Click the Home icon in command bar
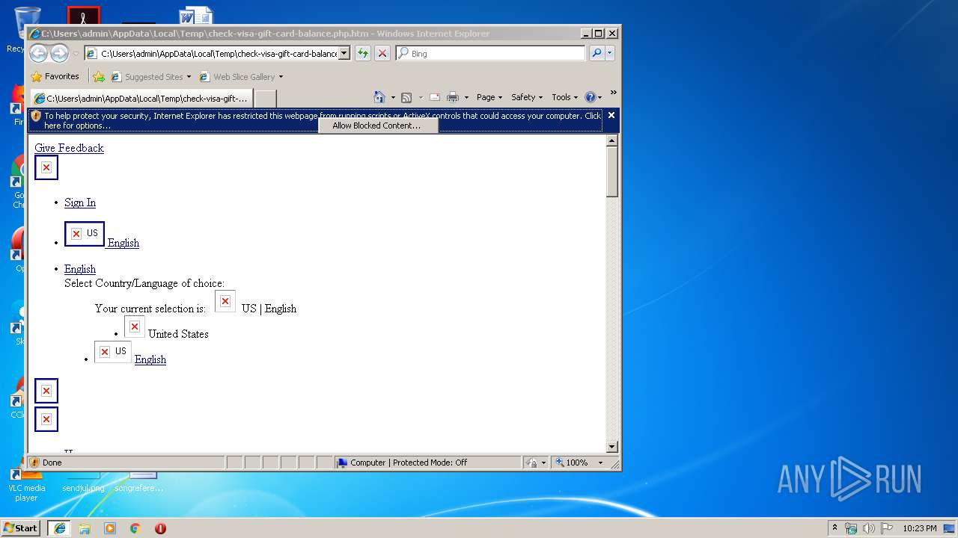Image resolution: width=958 pixels, height=538 pixels. [x=379, y=97]
